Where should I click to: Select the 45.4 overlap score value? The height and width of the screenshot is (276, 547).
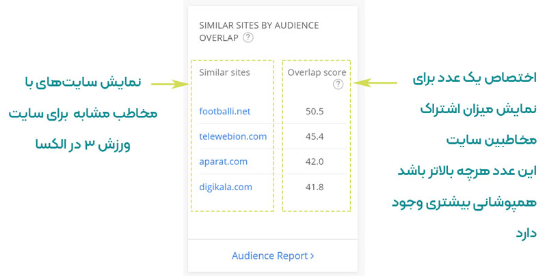tap(315, 136)
